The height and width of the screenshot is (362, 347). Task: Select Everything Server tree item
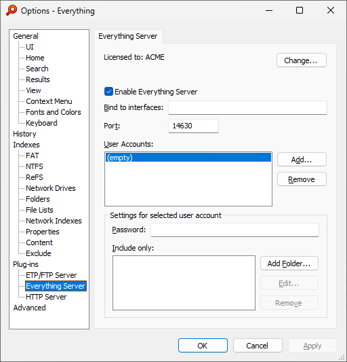[56, 286]
